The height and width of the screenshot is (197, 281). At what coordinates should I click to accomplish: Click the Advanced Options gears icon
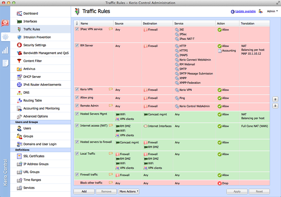pyautogui.click(x=19, y=116)
